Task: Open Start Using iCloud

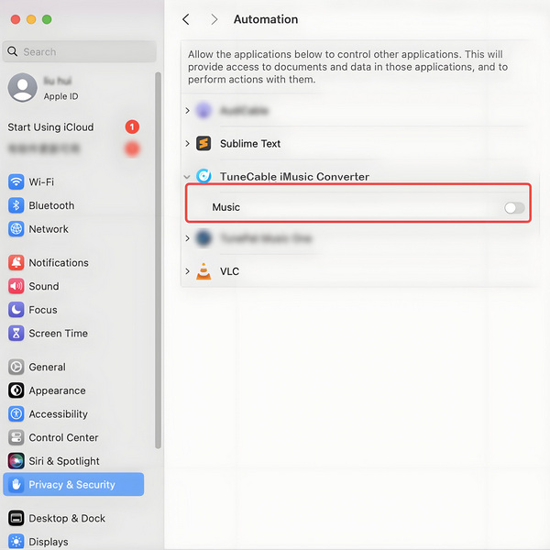Action: click(x=73, y=127)
